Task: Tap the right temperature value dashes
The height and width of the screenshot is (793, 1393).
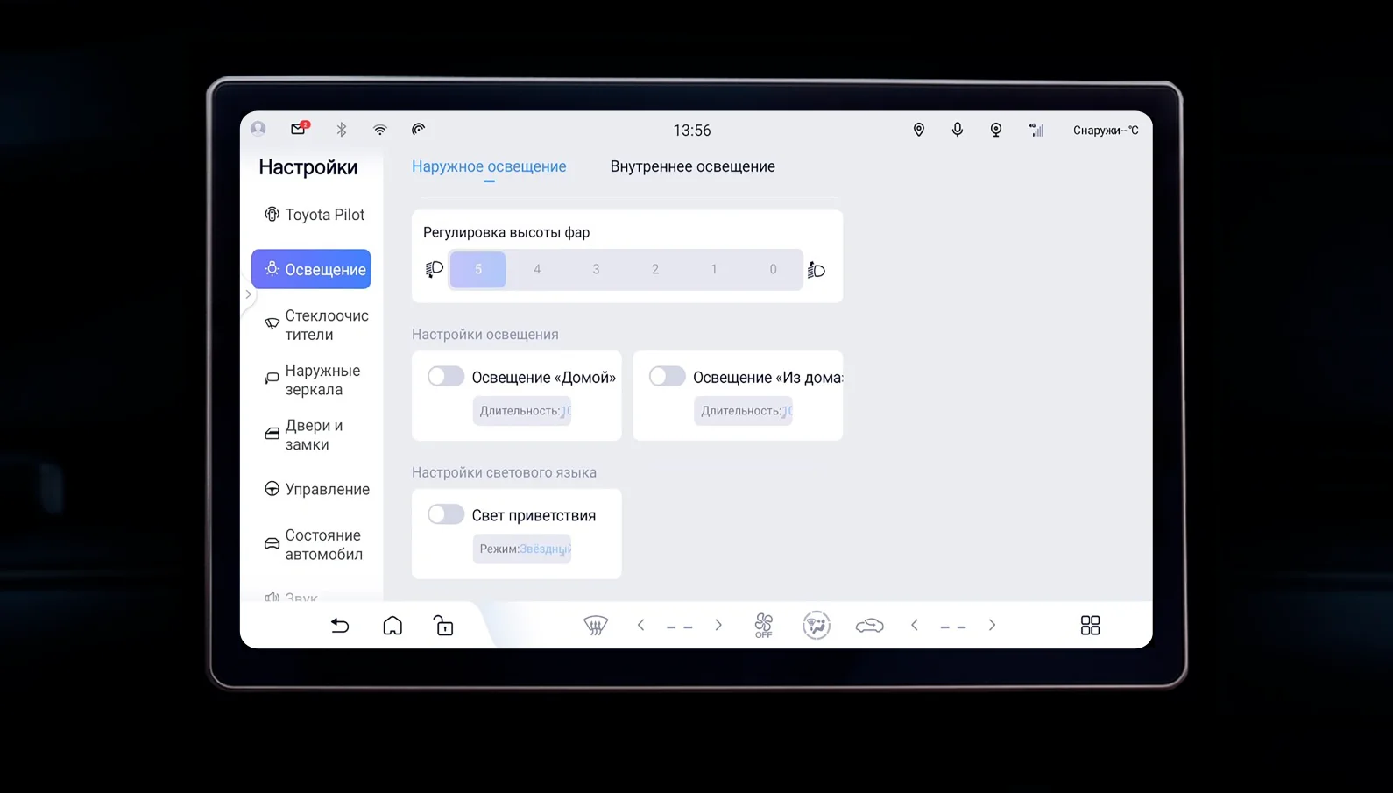Action: (953, 627)
